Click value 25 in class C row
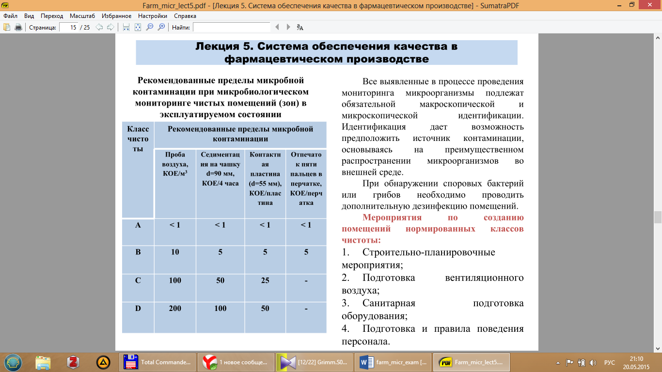Viewport: 662px width, 372px height. point(265,280)
